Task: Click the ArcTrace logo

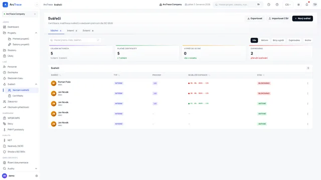Action: [x=12, y=4]
